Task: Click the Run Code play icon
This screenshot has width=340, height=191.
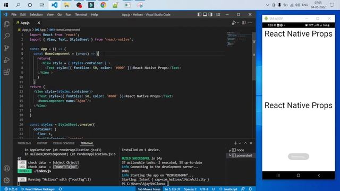Action: (x=234, y=23)
